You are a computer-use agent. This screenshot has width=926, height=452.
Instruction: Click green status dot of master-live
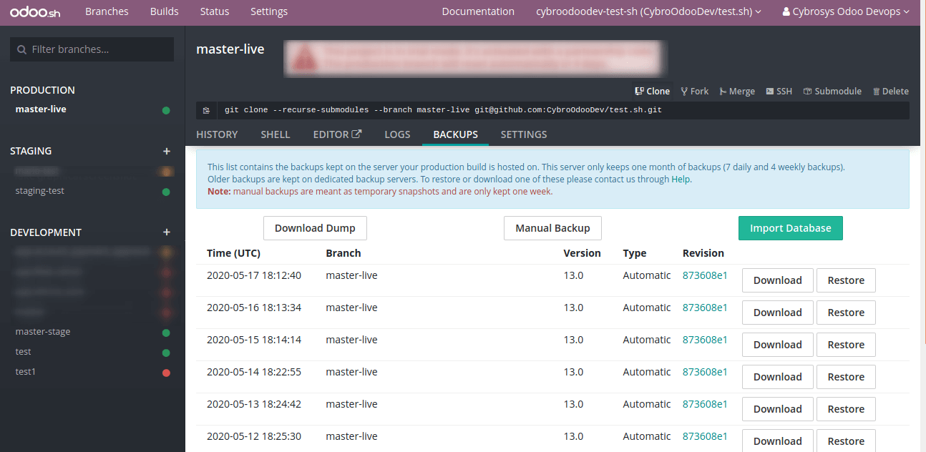166,110
